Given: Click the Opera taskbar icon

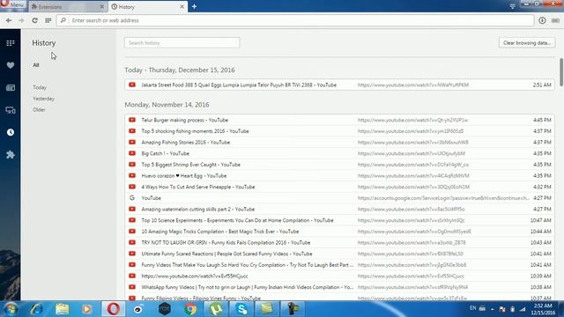Looking at the screenshot, I should pos(113,309).
